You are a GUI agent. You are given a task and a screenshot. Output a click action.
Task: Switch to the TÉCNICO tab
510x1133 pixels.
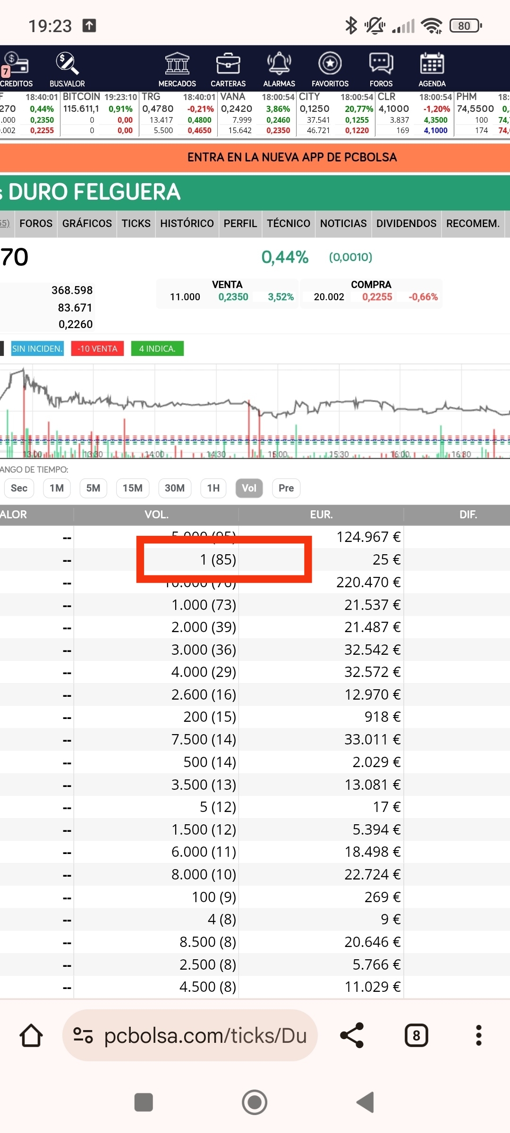pyautogui.click(x=289, y=224)
